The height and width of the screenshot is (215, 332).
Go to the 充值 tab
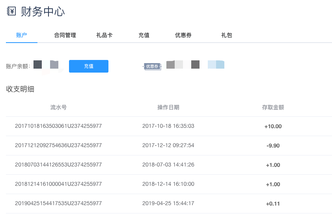tap(144, 35)
